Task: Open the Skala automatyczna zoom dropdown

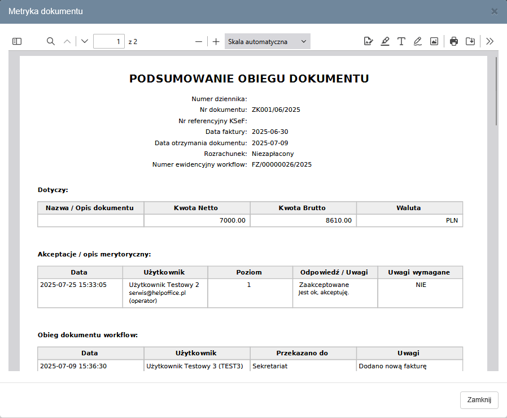Action: click(x=267, y=41)
